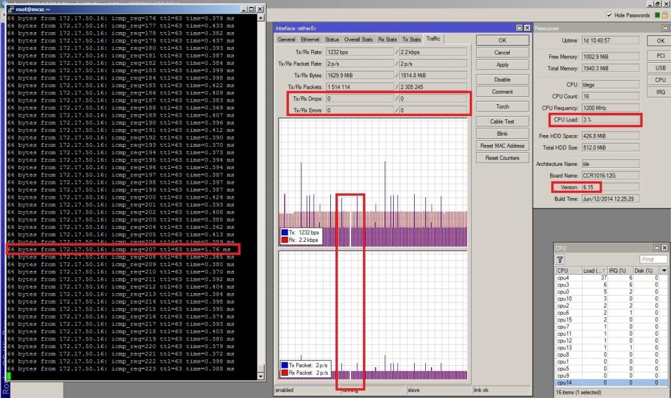The image size is (671, 398).
Task: Select the cpu4 row
Action: [x=611, y=278]
